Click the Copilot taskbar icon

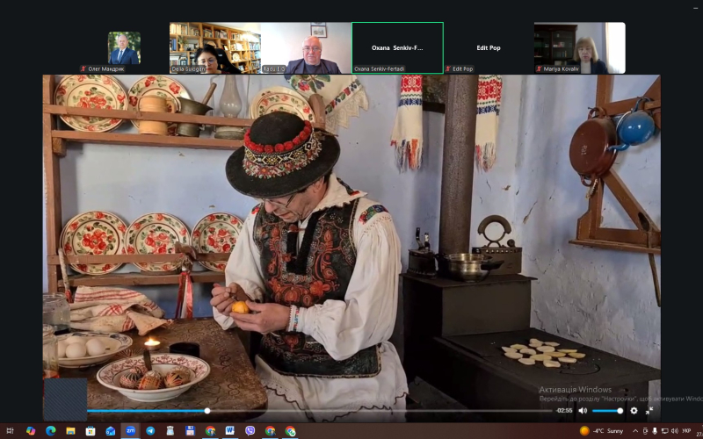pyautogui.click(x=31, y=431)
